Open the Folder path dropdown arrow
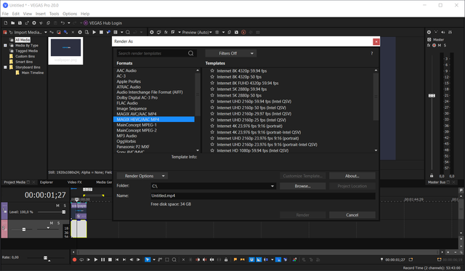The width and height of the screenshot is (465, 271). coord(272,186)
